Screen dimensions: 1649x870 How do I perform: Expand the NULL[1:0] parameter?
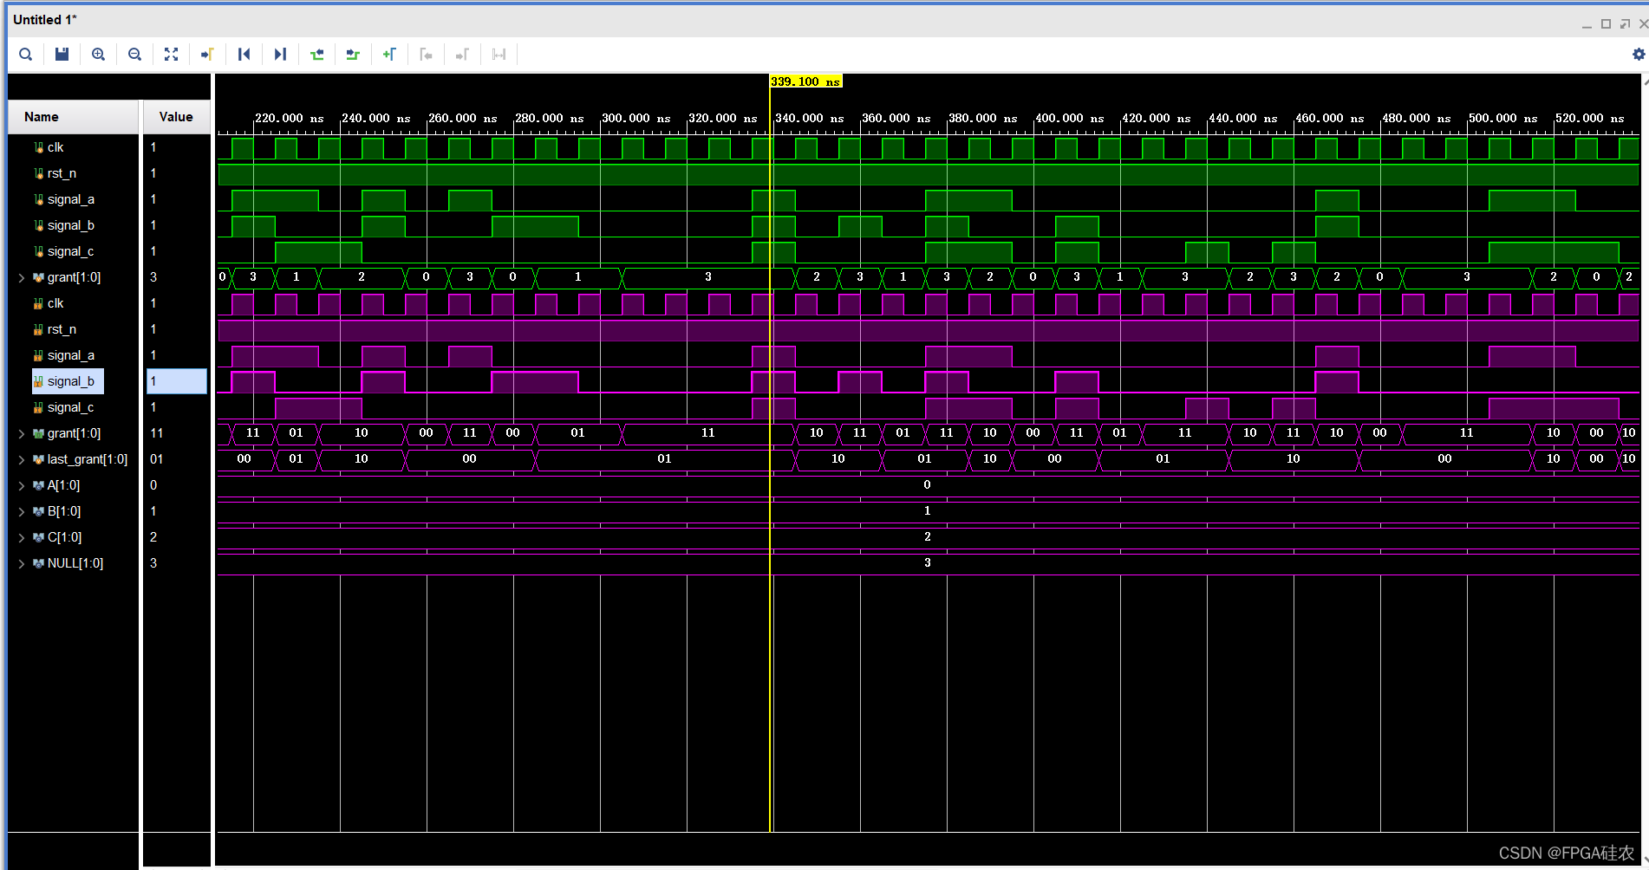[x=22, y=563]
